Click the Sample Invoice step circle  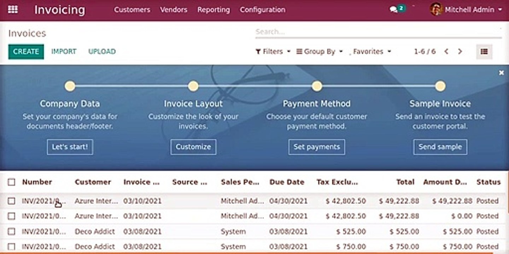(440, 86)
